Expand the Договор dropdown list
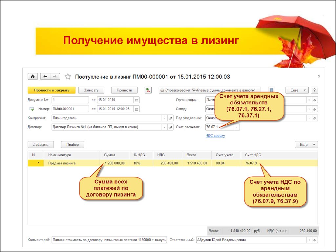336x252 pixels. [x=165, y=127]
